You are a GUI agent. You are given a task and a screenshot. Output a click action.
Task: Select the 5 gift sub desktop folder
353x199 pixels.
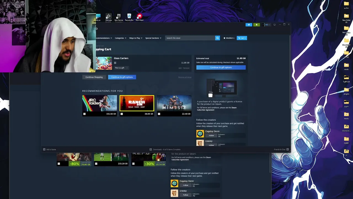(x=346, y=78)
